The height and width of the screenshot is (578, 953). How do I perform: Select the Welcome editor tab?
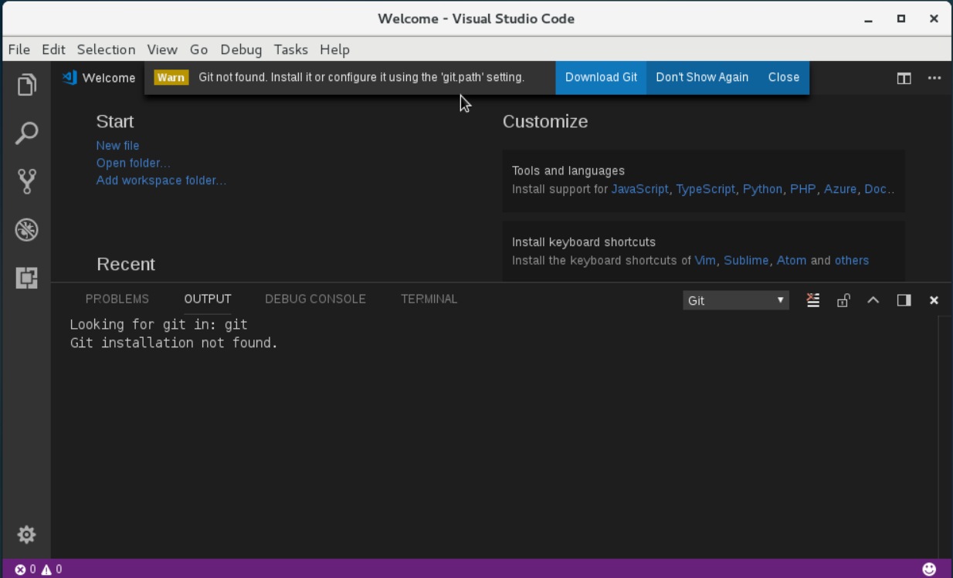click(x=98, y=77)
